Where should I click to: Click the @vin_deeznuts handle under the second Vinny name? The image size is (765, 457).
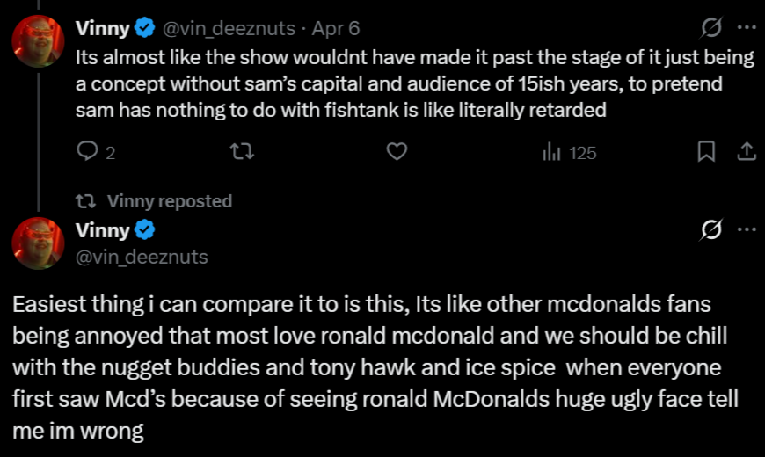[x=142, y=256]
